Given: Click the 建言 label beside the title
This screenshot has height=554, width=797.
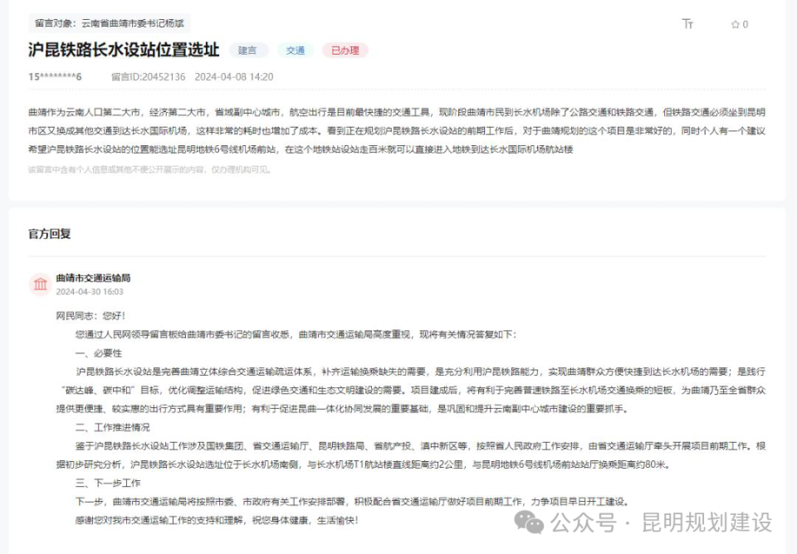Looking at the screenshot, I should (248, 50).
